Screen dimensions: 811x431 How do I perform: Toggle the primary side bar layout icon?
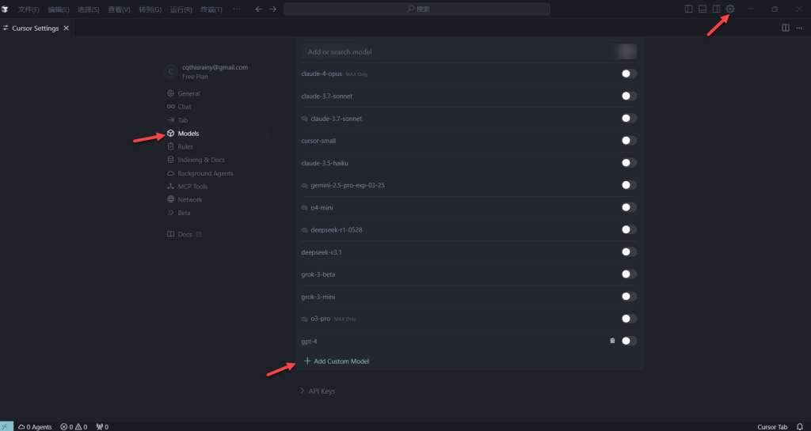tap(688, 9)
